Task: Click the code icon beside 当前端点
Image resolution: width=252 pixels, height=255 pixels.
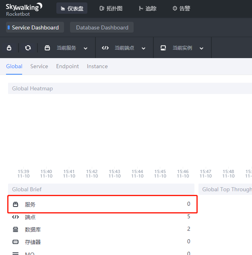Action: coord(105,48)
